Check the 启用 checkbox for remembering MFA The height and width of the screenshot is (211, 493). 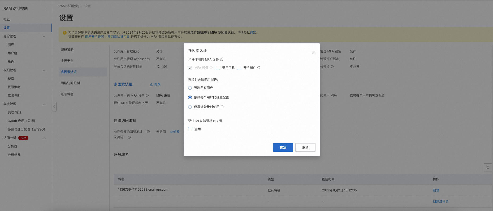(190, 129)
